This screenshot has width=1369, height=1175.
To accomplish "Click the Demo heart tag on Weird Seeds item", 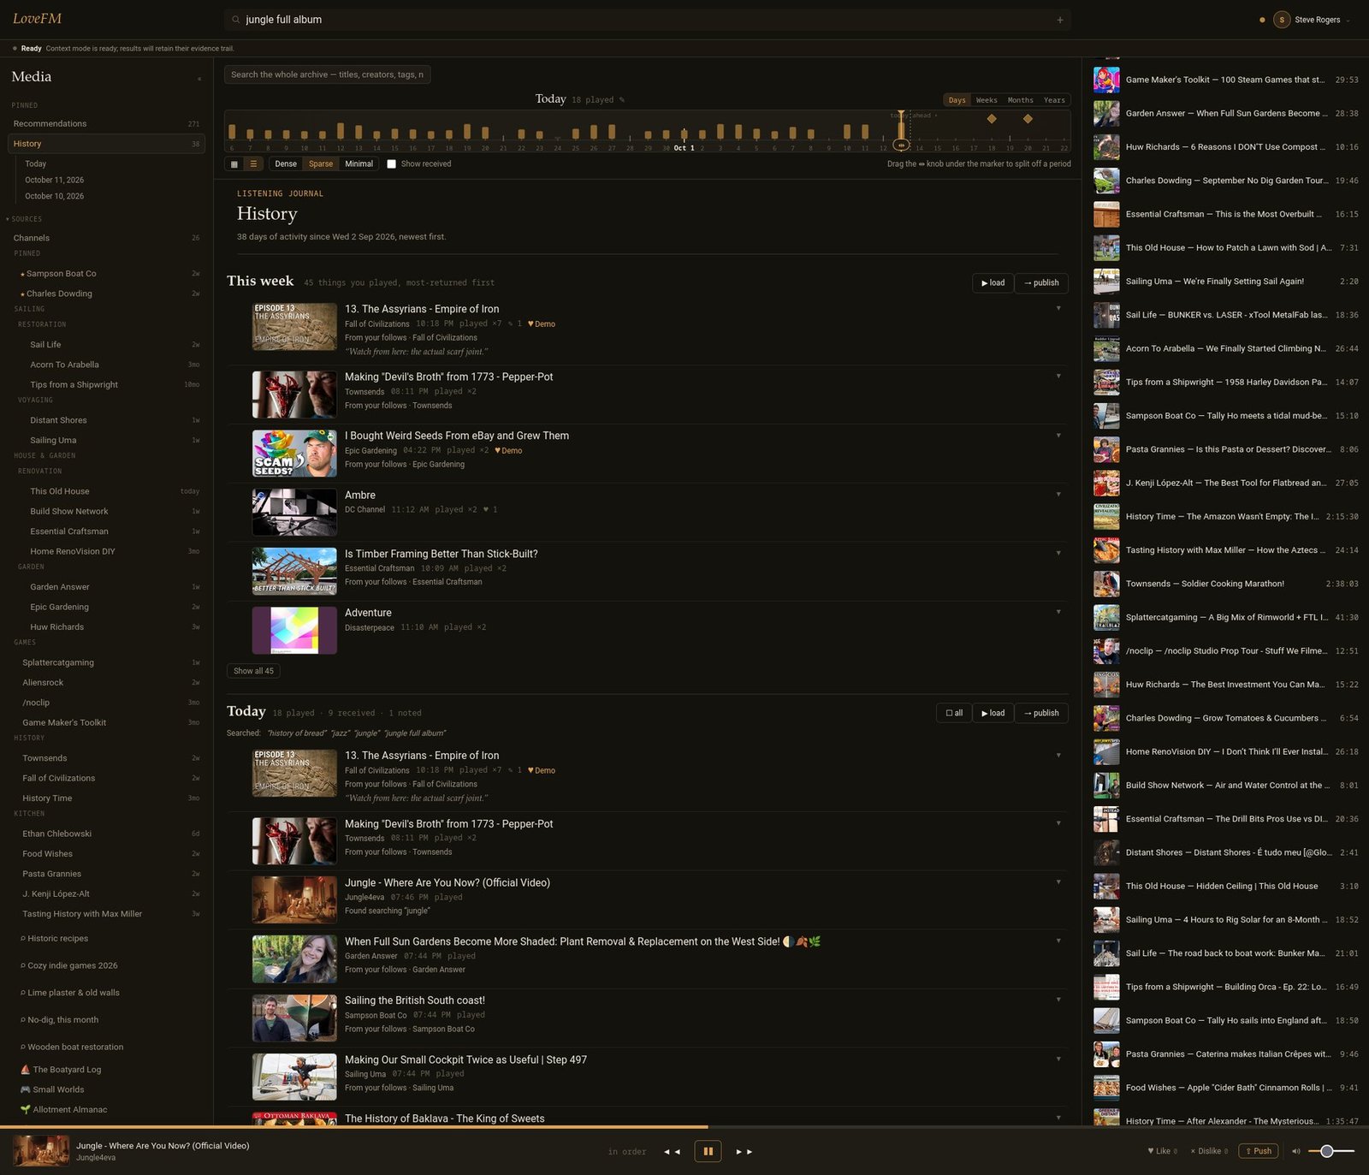I will 508,451.
